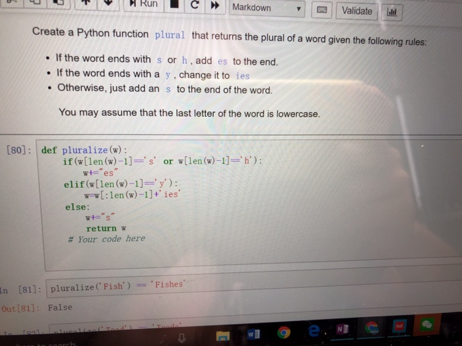Click the taskbar microphone icon
Image resolution: width=462 pixels, height=346 pixels.
pos(181,337)
